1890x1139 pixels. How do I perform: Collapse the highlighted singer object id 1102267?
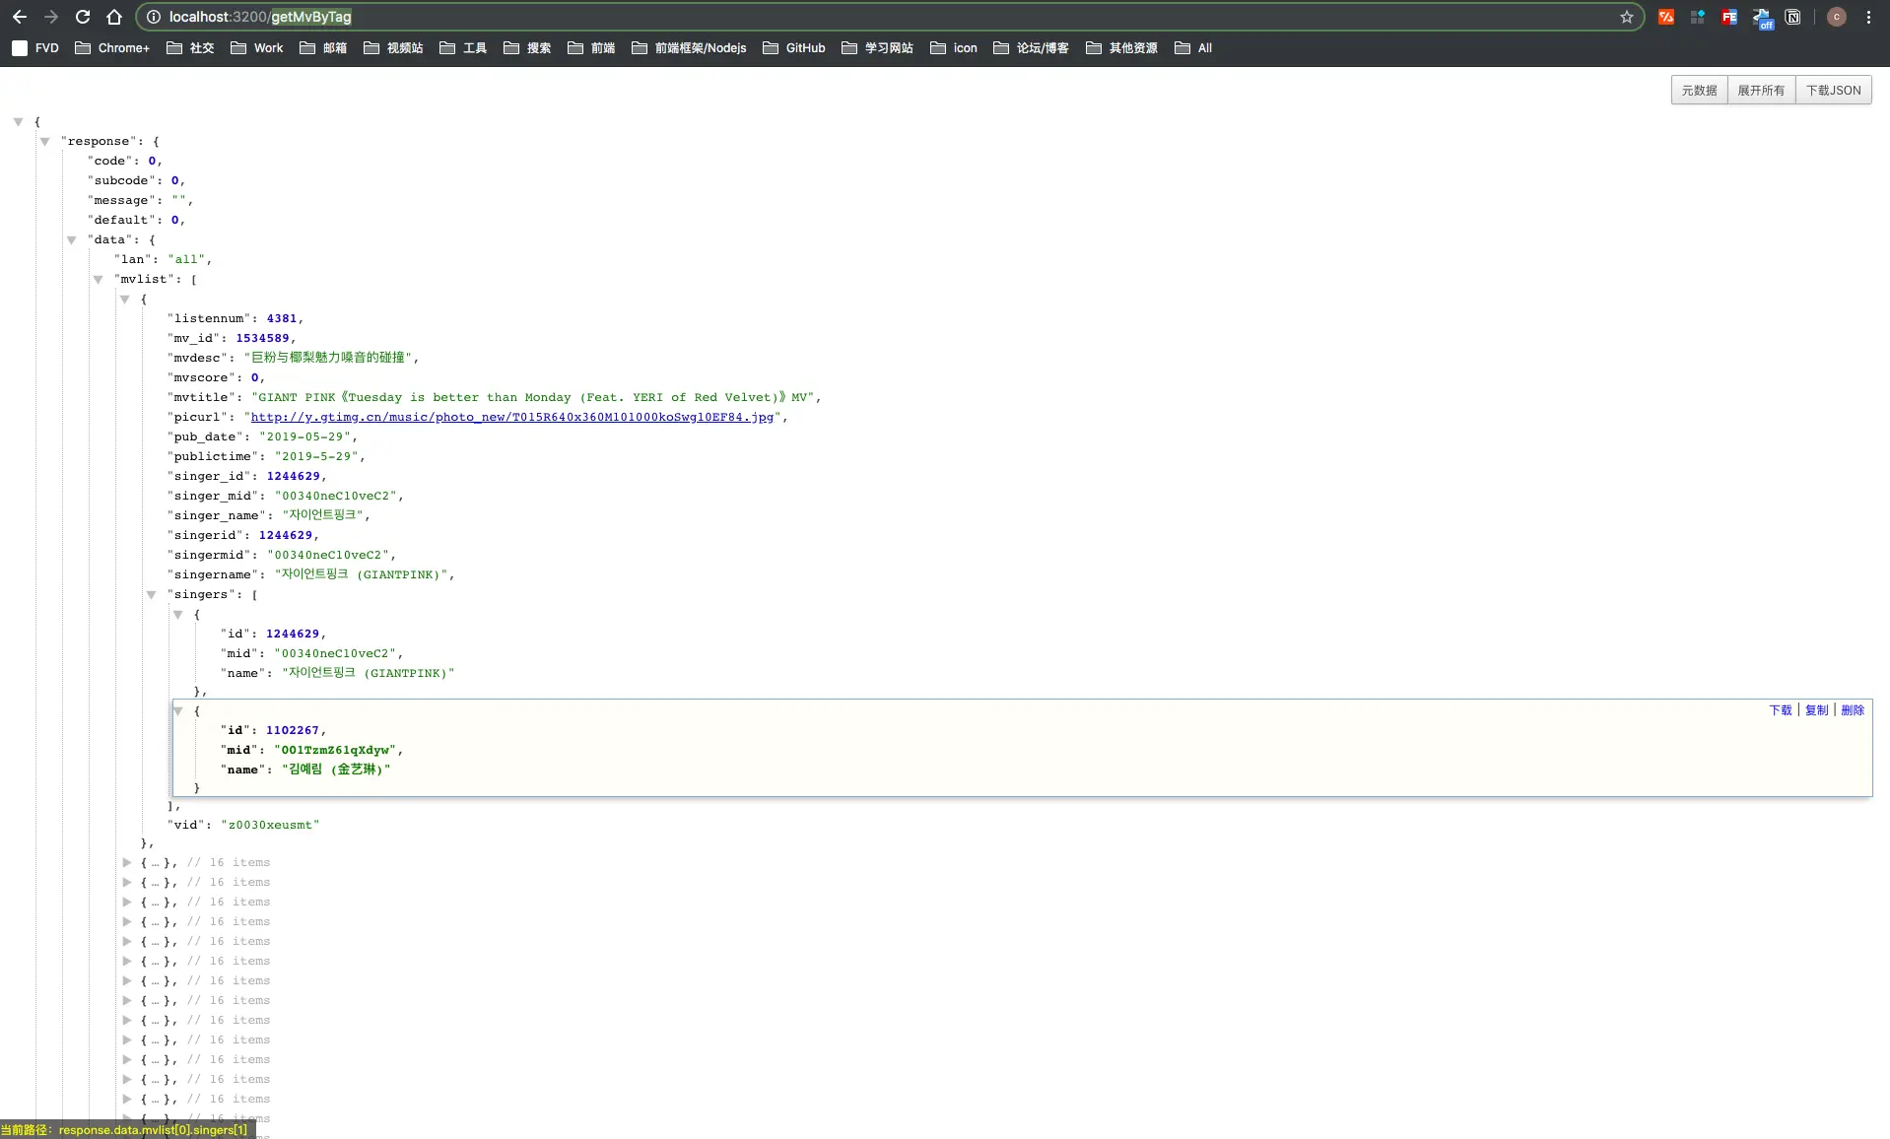pos(177,711)
